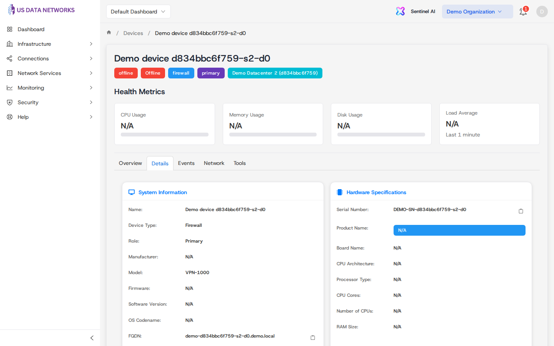Viewport: 554px width, 346px height.
Task: Click the Demo Datacenter 2 tag
Action: point(275,73)
